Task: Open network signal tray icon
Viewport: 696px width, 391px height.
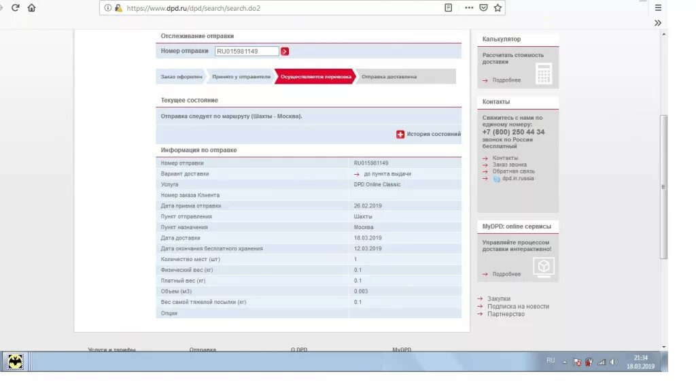Action: [602, 362]
